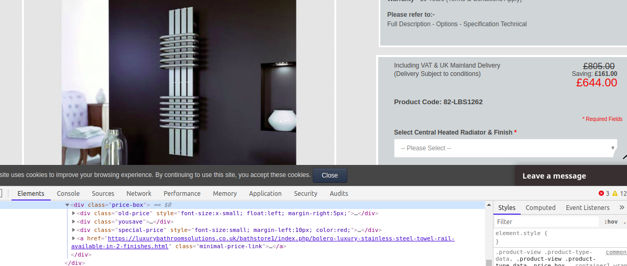Expand the old-price div node

point(74,214)
